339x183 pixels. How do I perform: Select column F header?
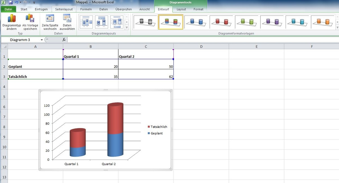pyautogui.click(x=312, y=46)
